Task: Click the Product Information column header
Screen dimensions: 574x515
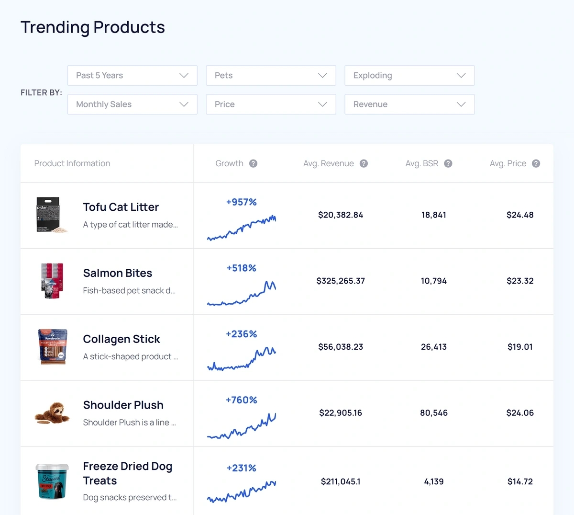Action: pos(72,164)
